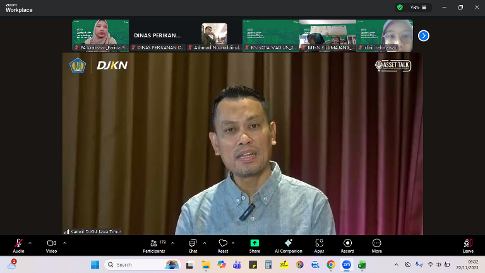
Task: Open the React emoji menu
Action: coord(222,244)
